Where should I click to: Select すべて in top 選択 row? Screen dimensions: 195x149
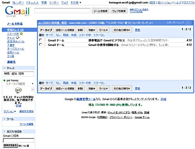point(50,35)
